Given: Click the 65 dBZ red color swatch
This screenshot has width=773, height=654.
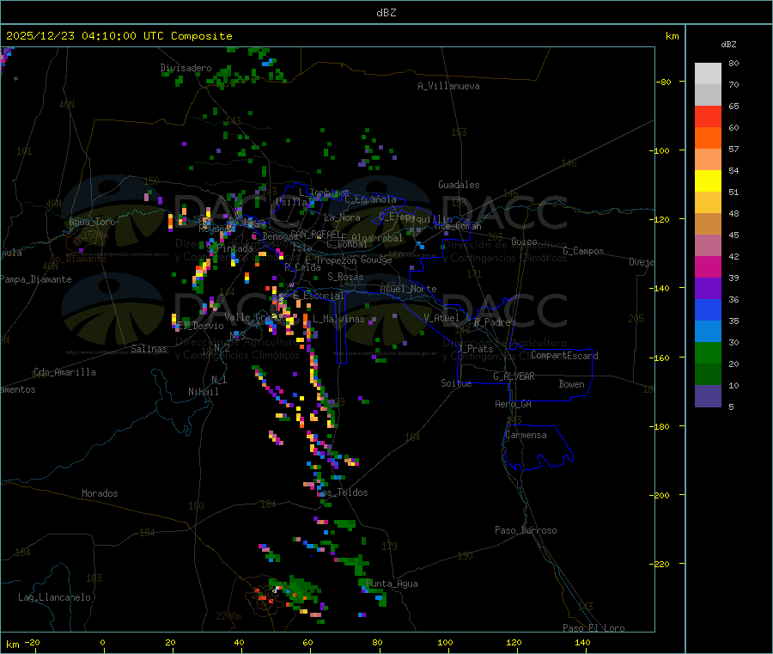Looking at the screenshot, I should click(708, 117).
